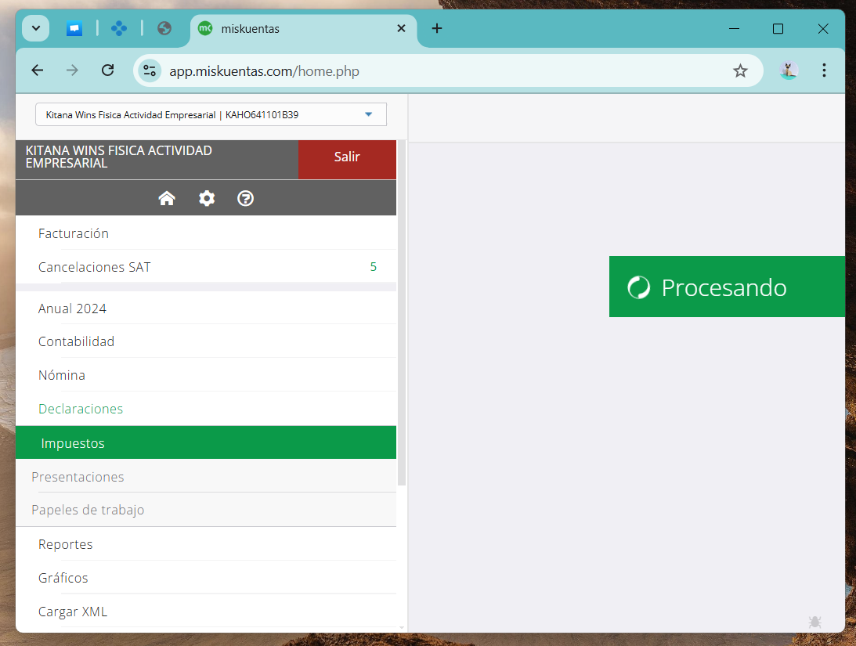Reload the page with refresh icon
856x646 pixels.
(x=108, y=70)
